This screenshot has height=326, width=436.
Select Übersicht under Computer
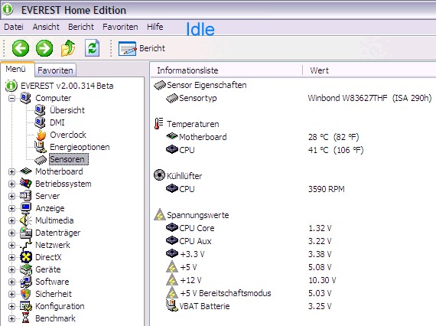(x=67, y=110)
